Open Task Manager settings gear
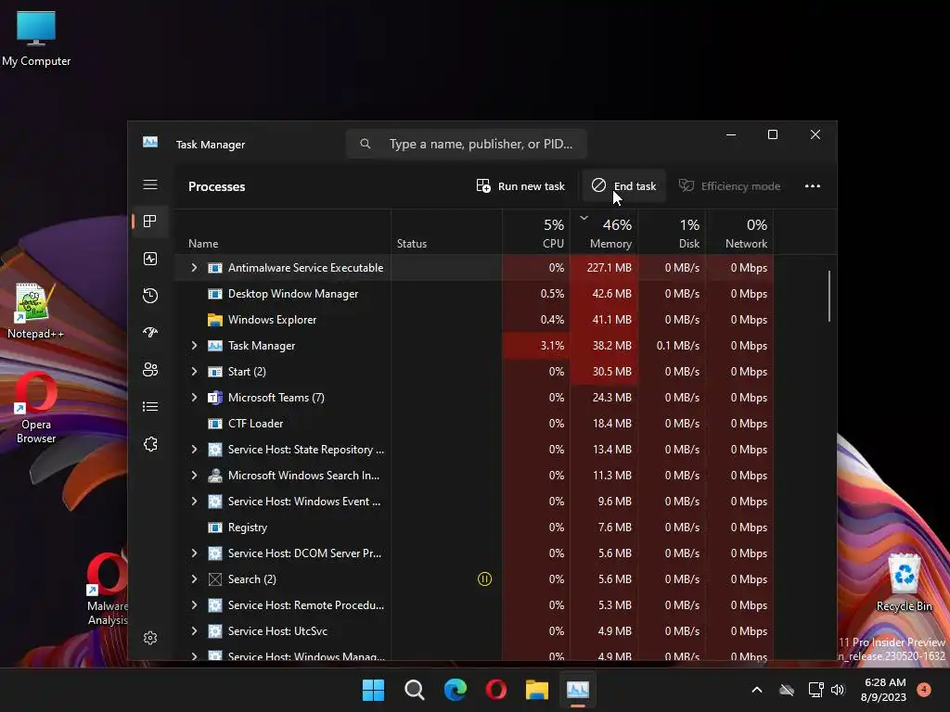The image size is (950, 712). coord(150,638)
